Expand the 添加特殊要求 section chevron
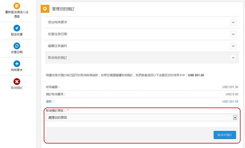The image size is (245, 148). (233, 23)
